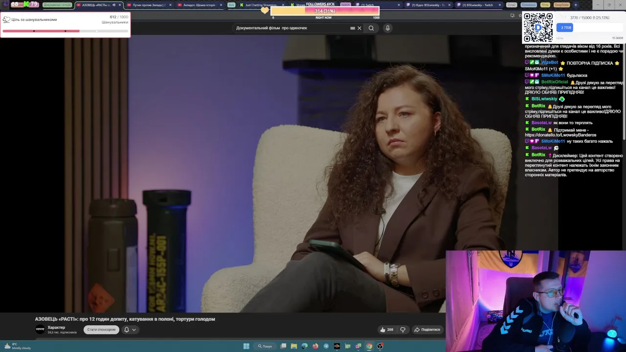This screenshot has height=352, width=626.
Task: Click the 'Документальні історії' tab group label
Action: (57, 5)
